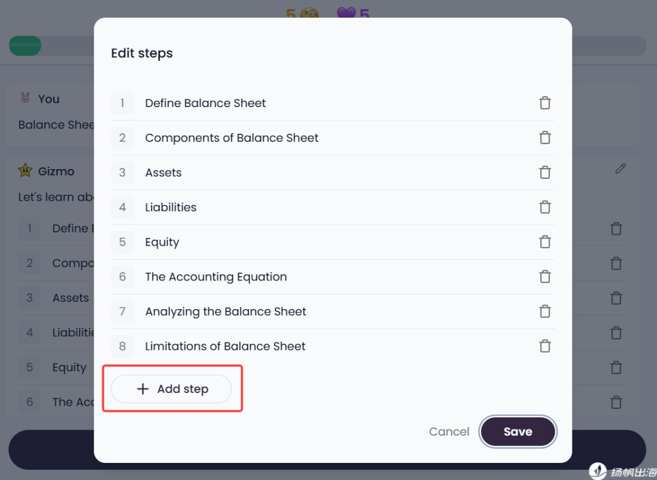Select the Assets step text field
This screenshot has height=480, width=657.
pos(164,173)
